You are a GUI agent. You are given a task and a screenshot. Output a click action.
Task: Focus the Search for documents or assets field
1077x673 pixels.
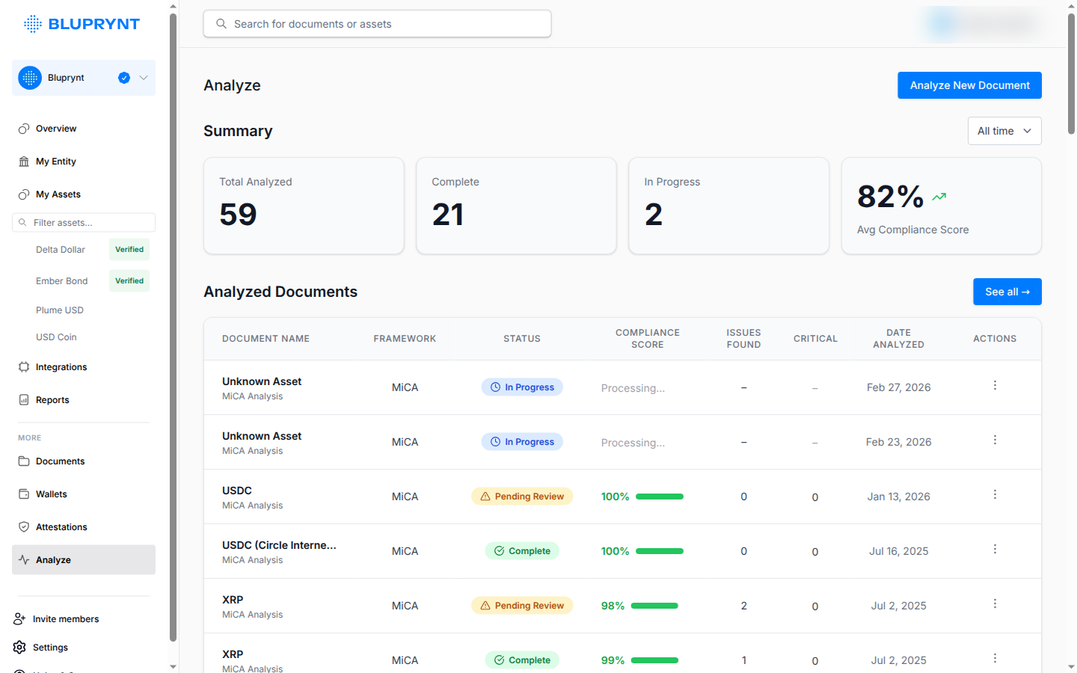coord(377,24)
